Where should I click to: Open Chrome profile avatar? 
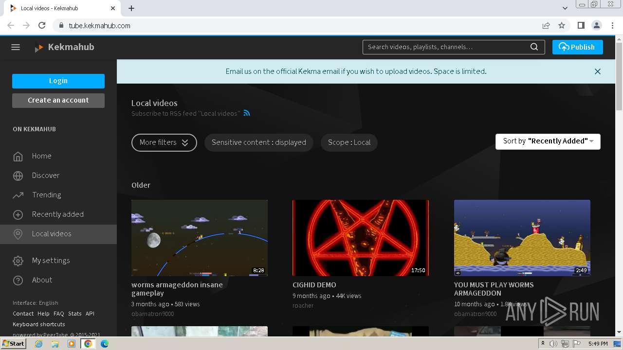click(x=597, y=26)
